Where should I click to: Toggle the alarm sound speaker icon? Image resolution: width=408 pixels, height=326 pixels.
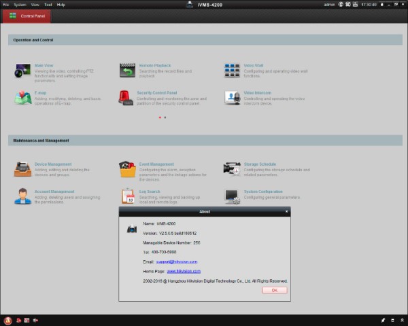[35, 321]
